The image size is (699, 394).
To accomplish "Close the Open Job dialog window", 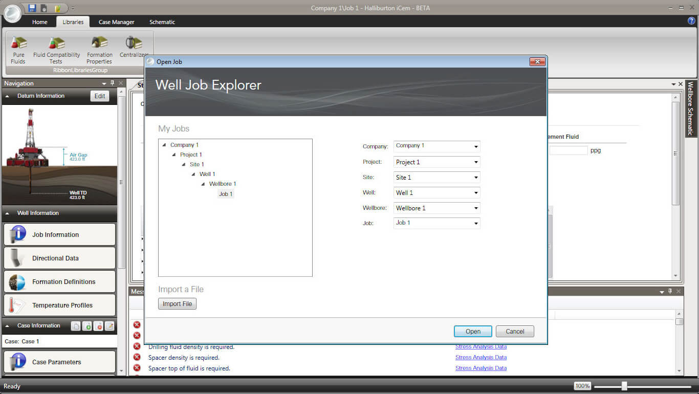I will tap(537, 62).
